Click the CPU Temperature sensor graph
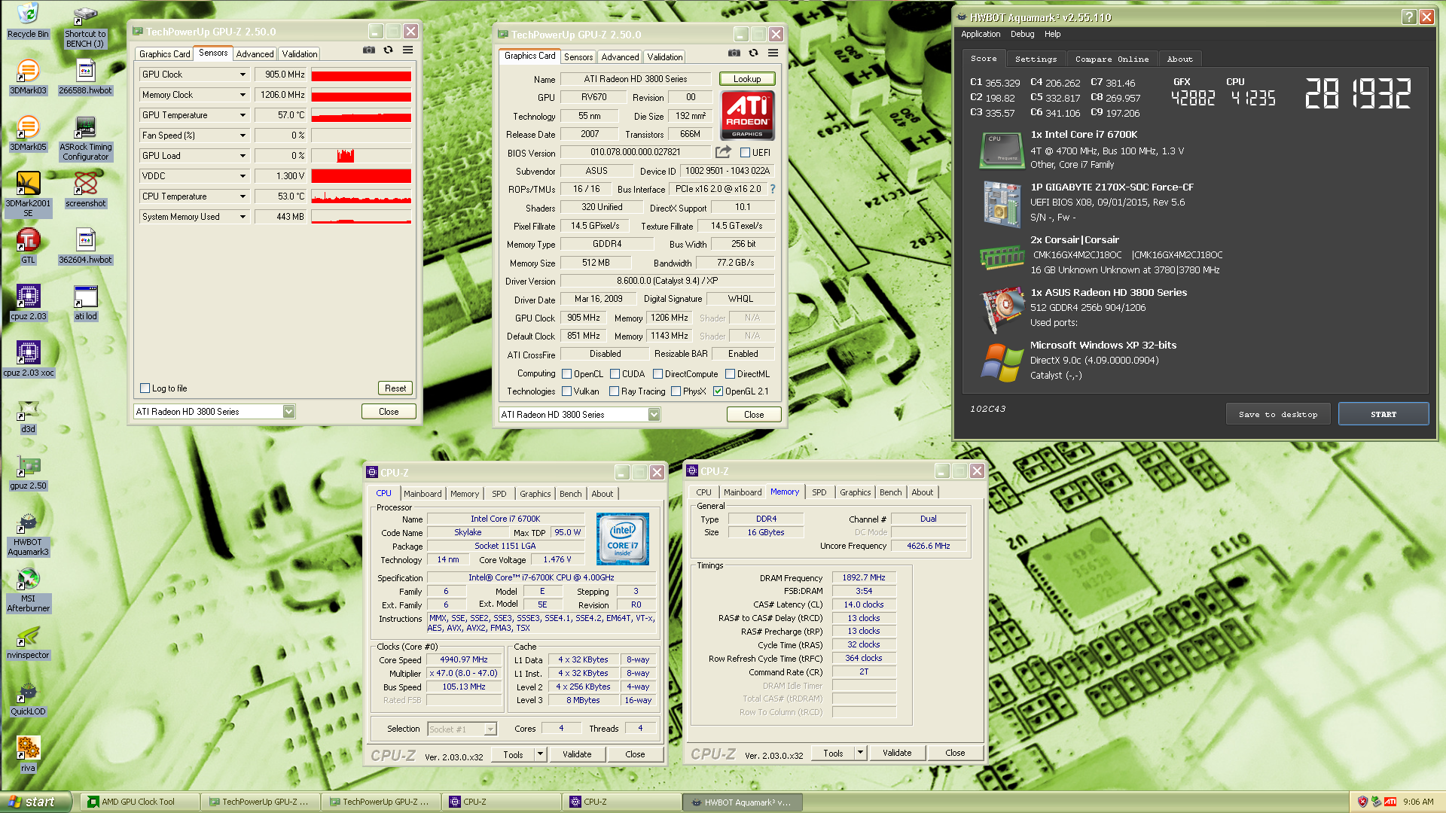The height and width of the screenshot is (813, 1446). click(361, 196)
